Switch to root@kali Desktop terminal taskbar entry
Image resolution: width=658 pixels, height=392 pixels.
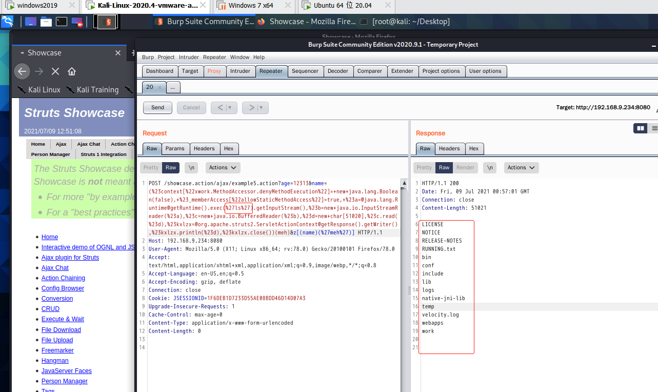(x=404, y=22)
